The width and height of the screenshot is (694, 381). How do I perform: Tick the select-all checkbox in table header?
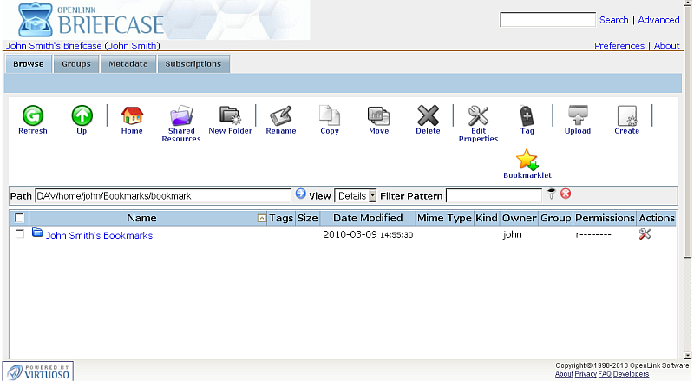20,218
